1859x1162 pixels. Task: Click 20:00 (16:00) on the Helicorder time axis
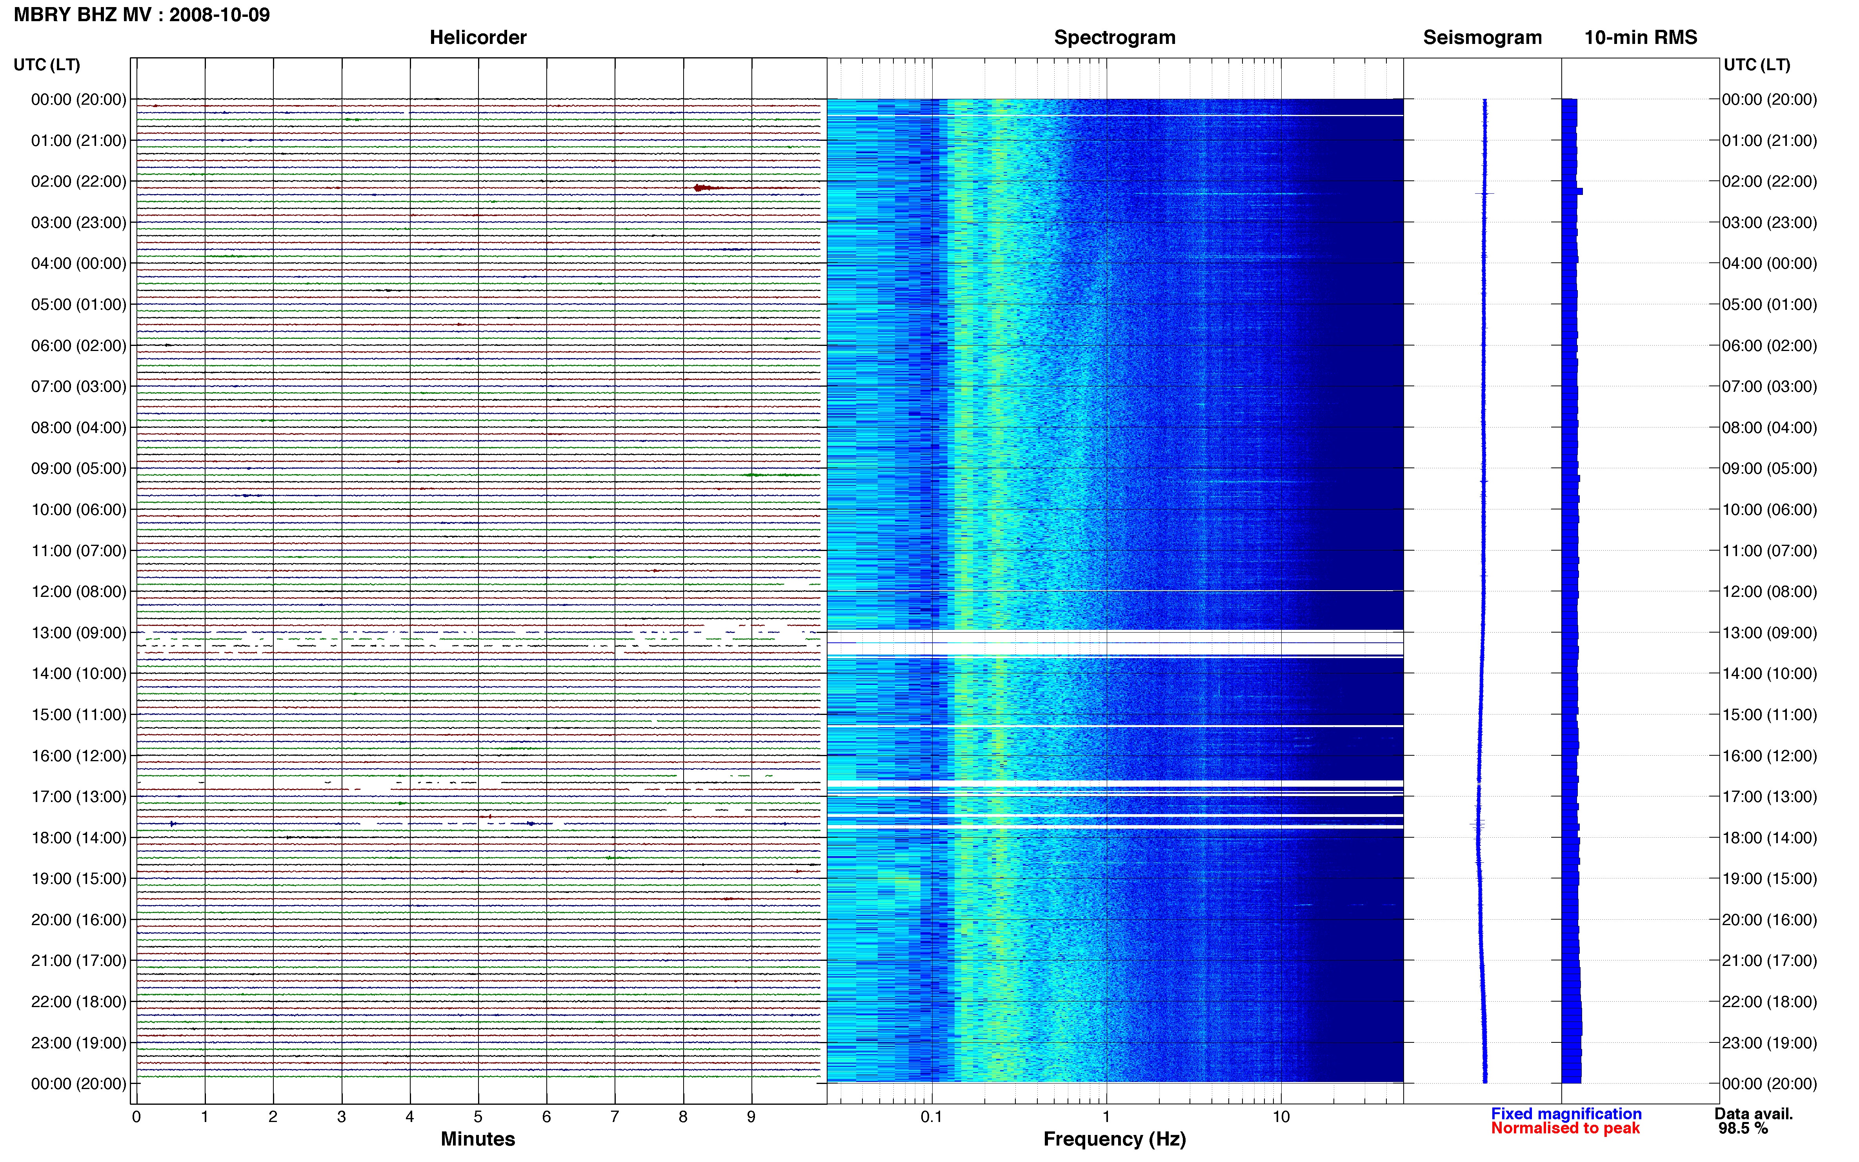pyautogui.click(x=78, y=920)
